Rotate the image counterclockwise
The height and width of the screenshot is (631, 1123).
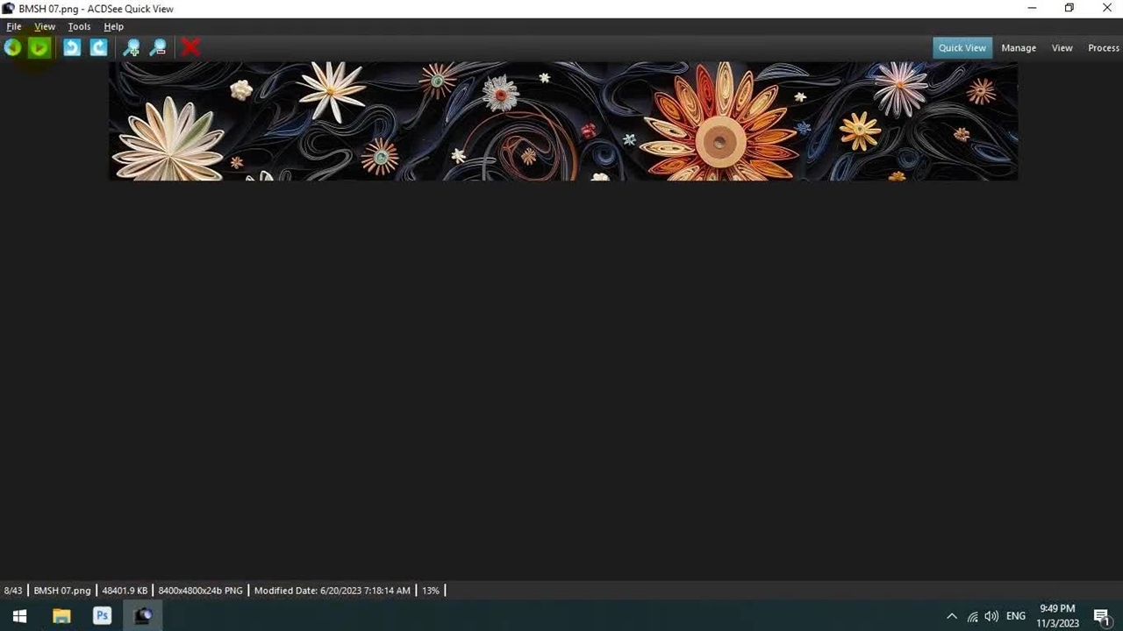pyautogui.click(x=72, y=48)
